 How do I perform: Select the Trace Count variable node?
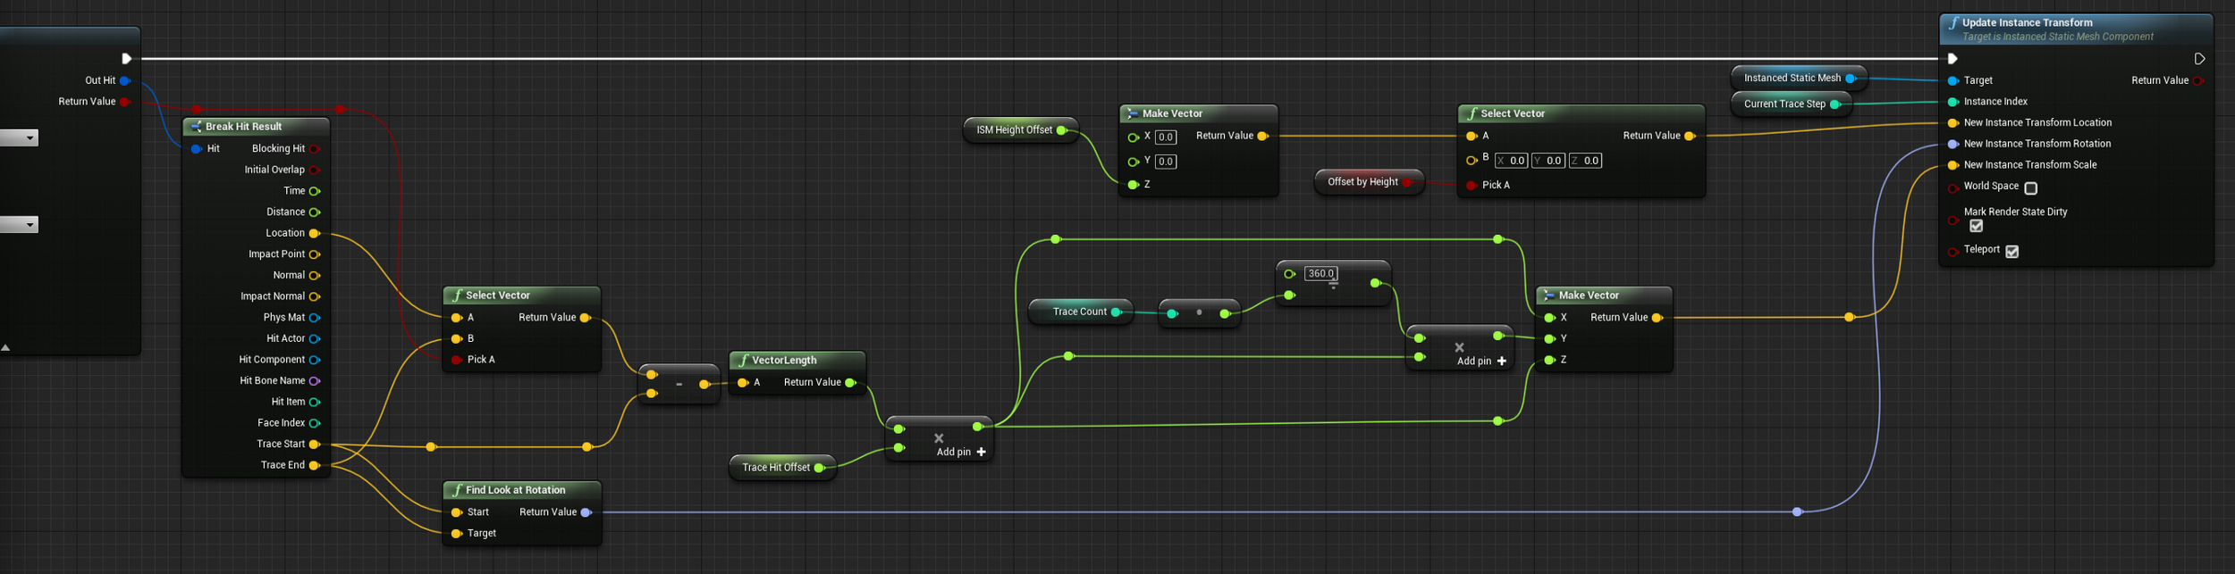1081,312
